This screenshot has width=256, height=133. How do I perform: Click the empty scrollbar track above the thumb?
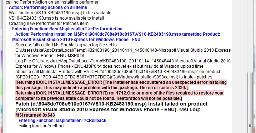250,36
